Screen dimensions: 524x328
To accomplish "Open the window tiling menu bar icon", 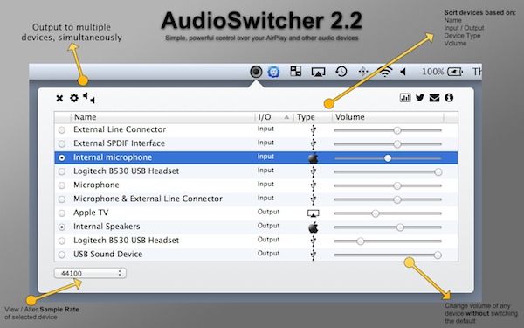I will pos(295,72).
